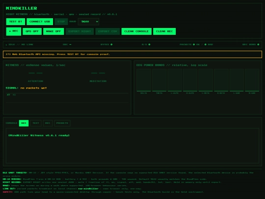This screenshot has height=199, width=265.
Task: Click the IDLE // NO LINK status
Action: pyautogui.click(x=20, y=45)
